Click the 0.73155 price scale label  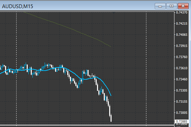[182, 102]
